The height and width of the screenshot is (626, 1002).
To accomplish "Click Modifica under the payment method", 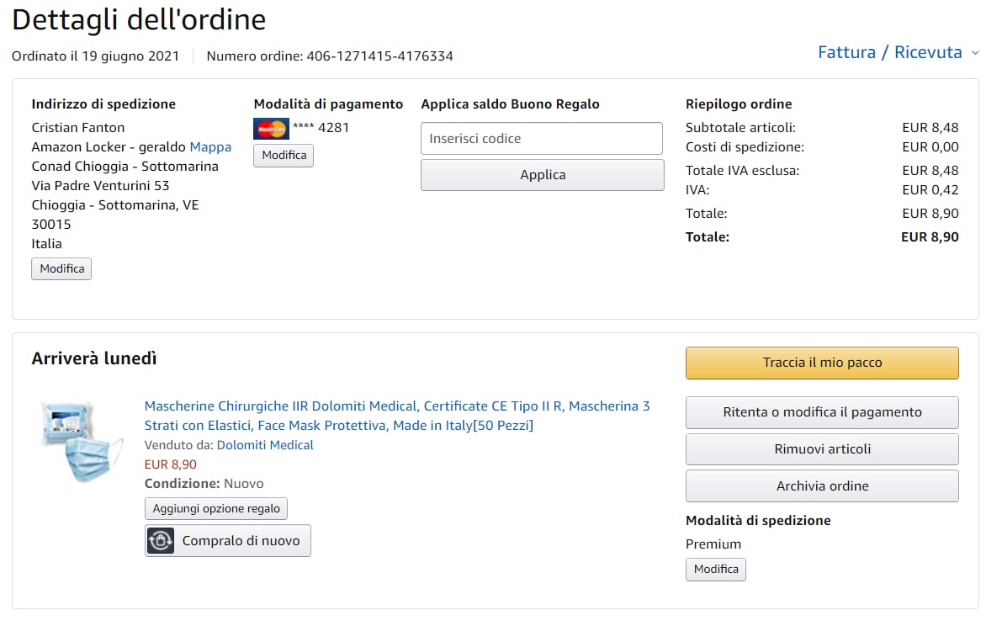I will (x=284, y=156).
